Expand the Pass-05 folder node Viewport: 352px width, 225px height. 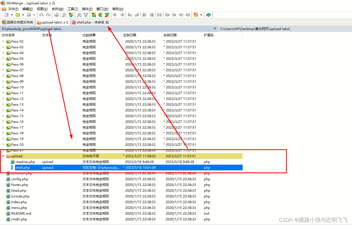tap(3, 58)
